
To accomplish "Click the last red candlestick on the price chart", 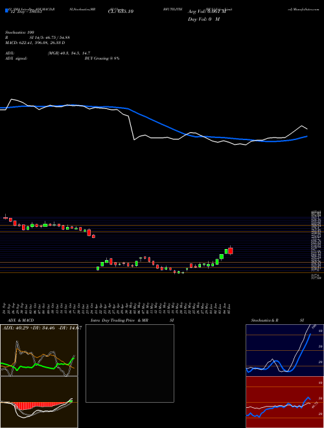I will click(x=231, y=251).
